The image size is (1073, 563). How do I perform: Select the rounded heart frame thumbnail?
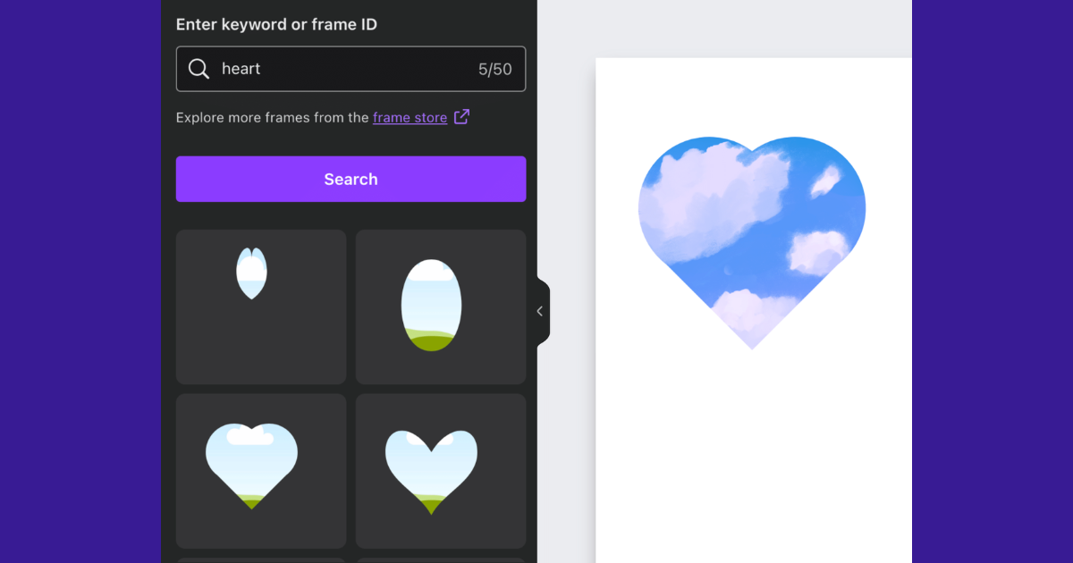261,471
